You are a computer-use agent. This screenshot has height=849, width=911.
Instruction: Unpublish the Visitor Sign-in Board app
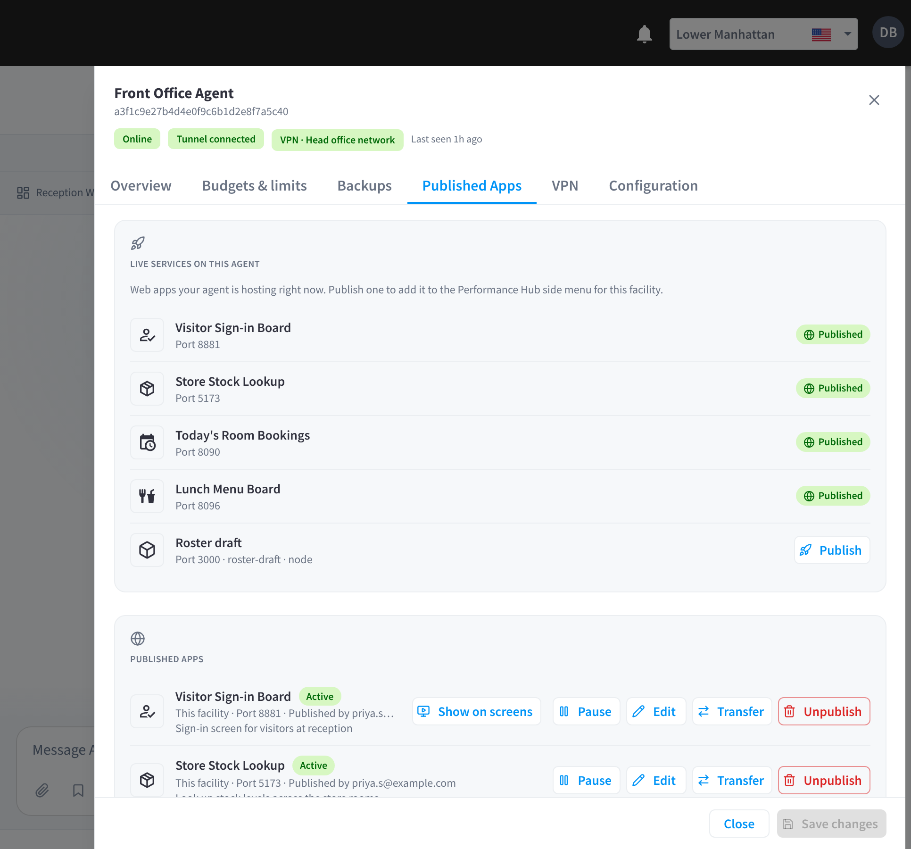pyautogui.click(x=824, y=711)
